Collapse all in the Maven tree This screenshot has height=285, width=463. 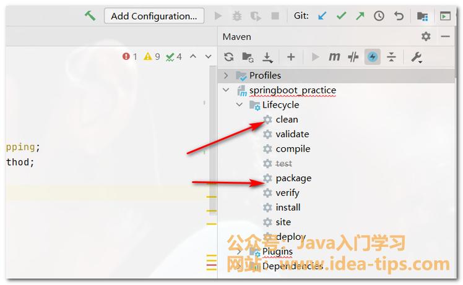(x=391, y=57)
